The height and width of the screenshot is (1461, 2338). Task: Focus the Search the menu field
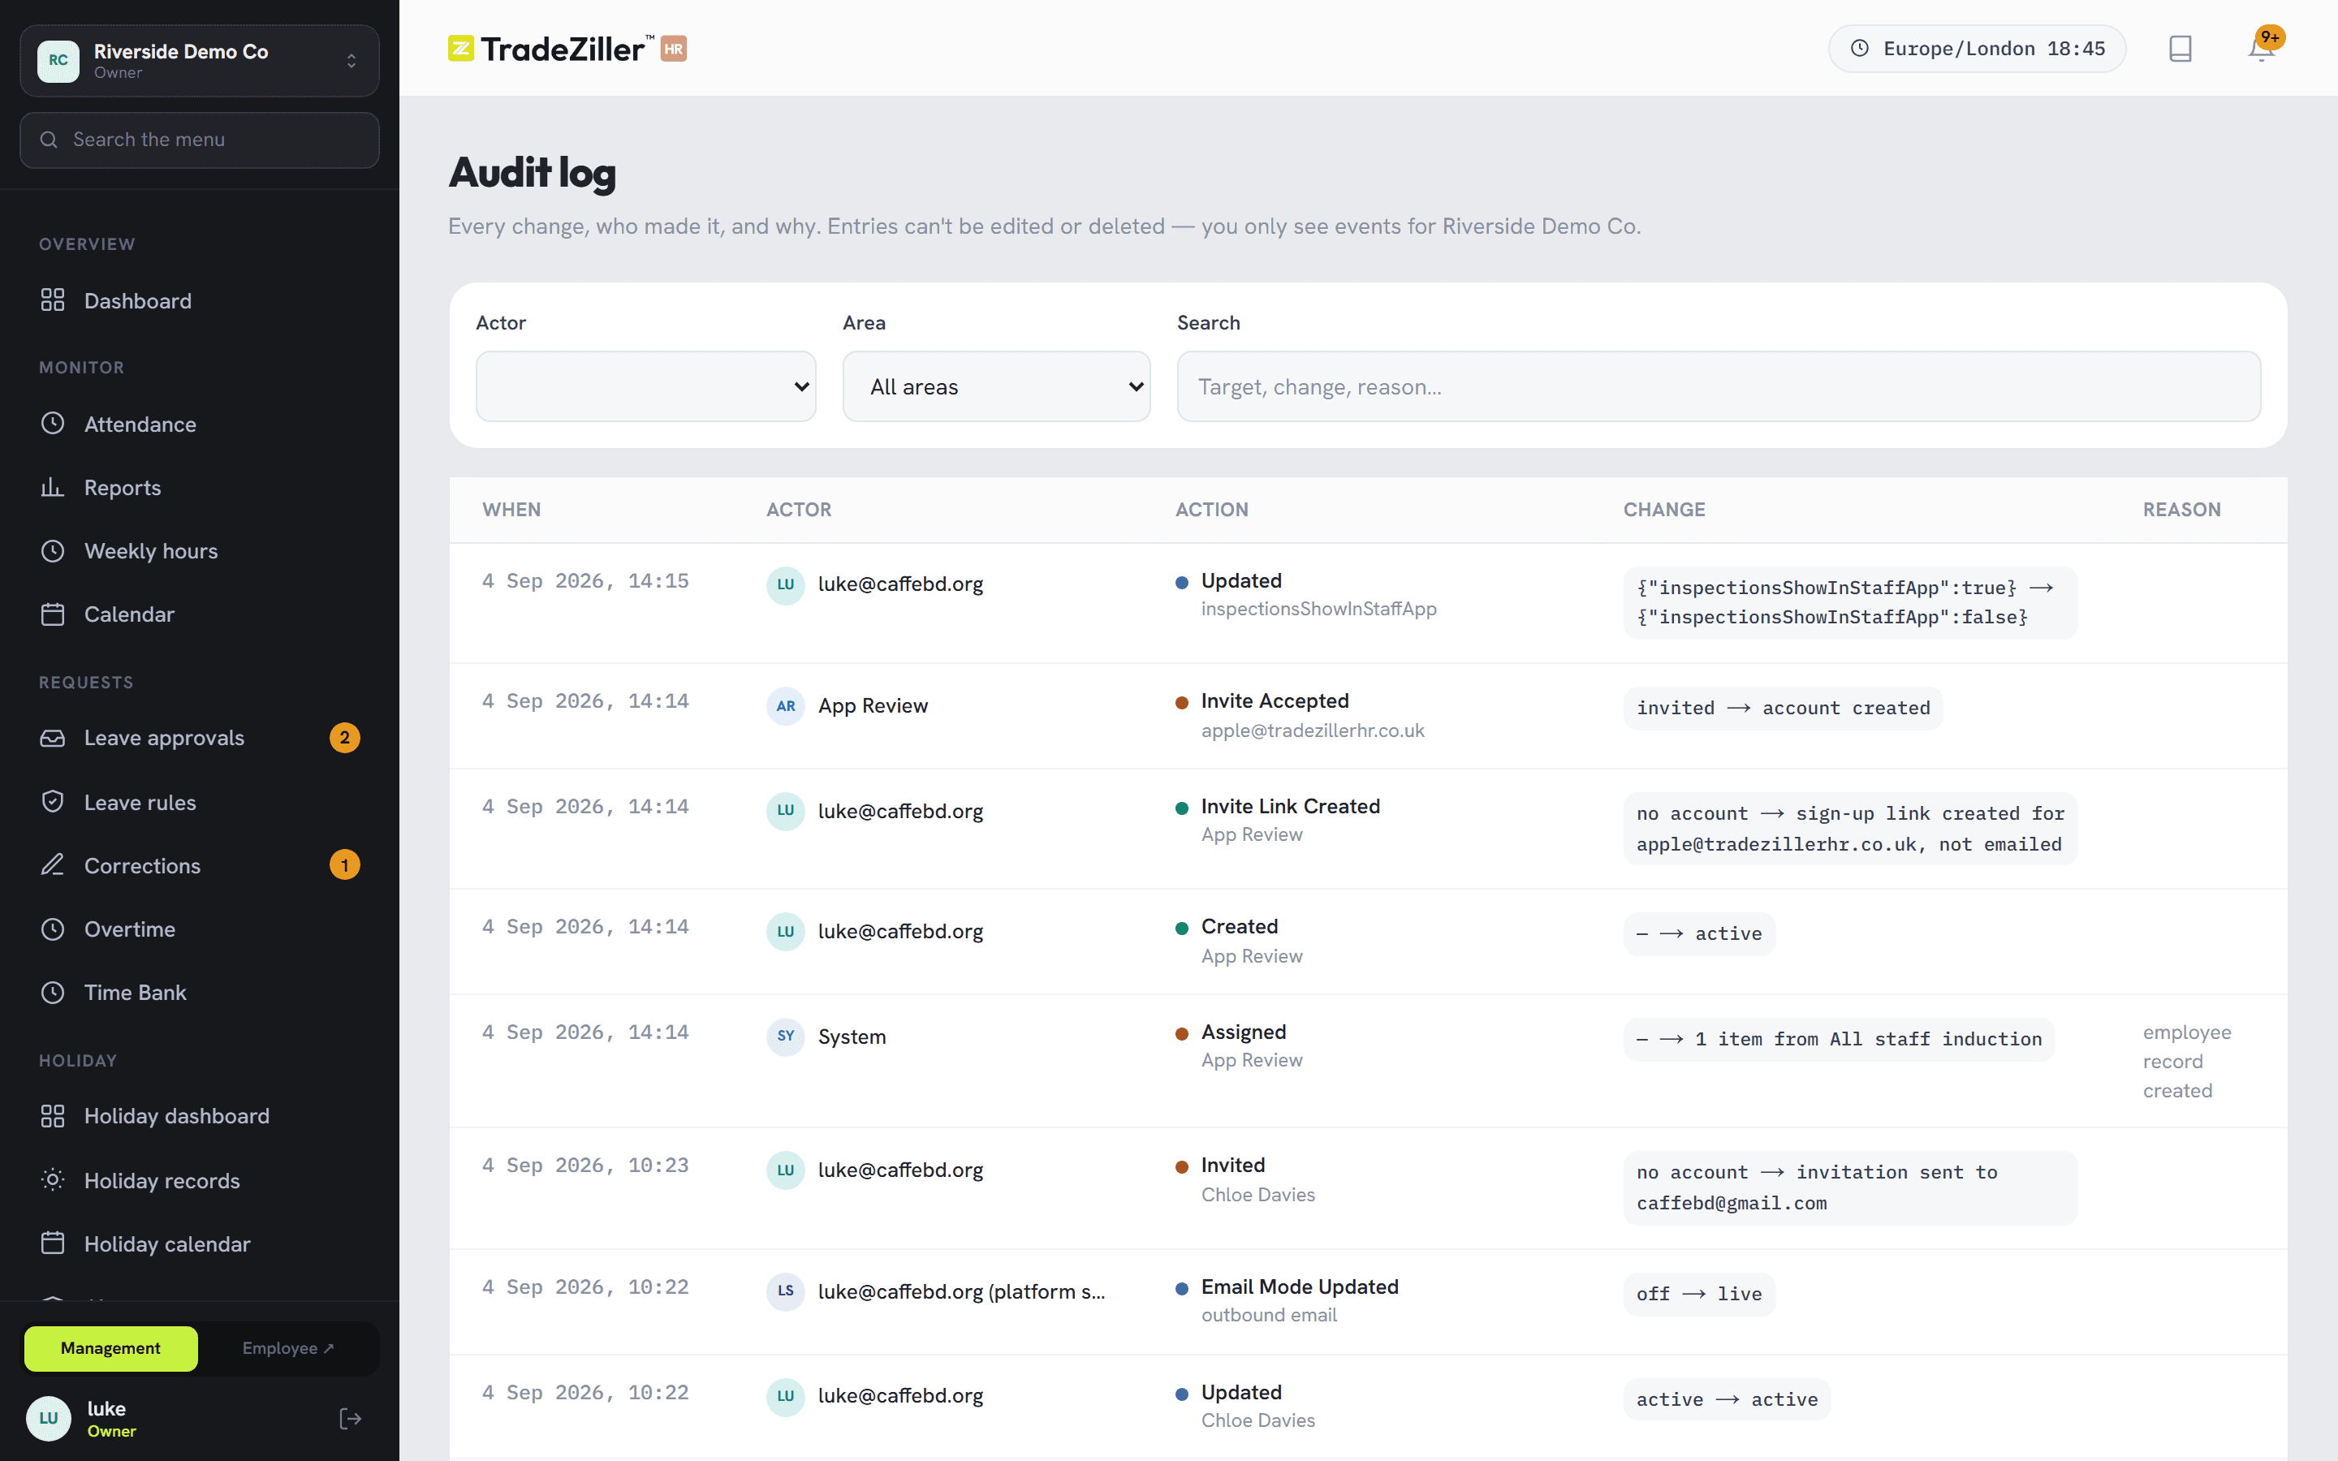[x=199, y=140]
